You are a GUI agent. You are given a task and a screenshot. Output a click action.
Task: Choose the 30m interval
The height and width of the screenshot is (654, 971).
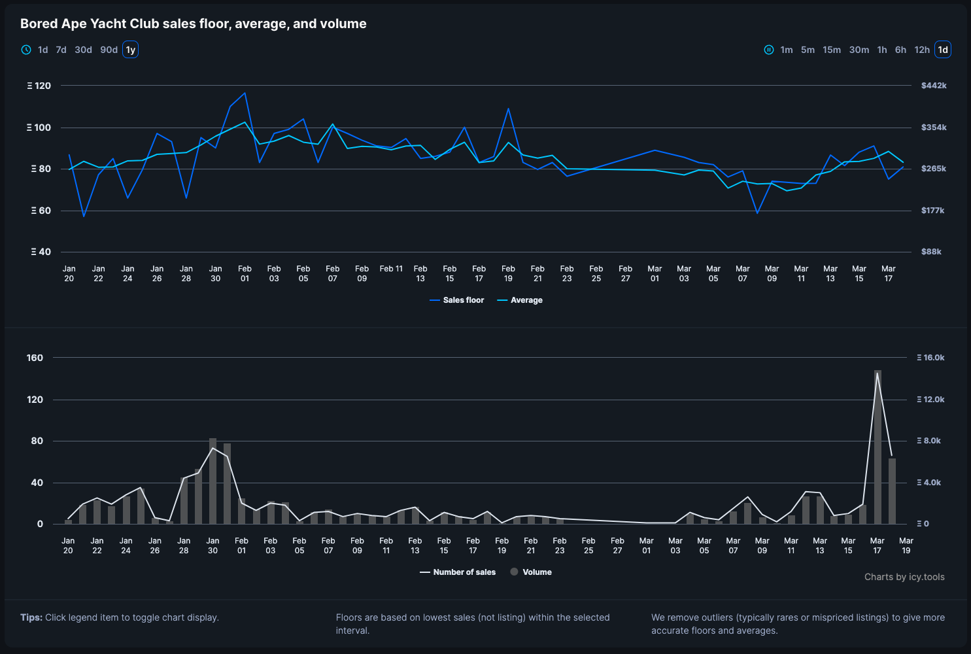(x=859, y=50)
